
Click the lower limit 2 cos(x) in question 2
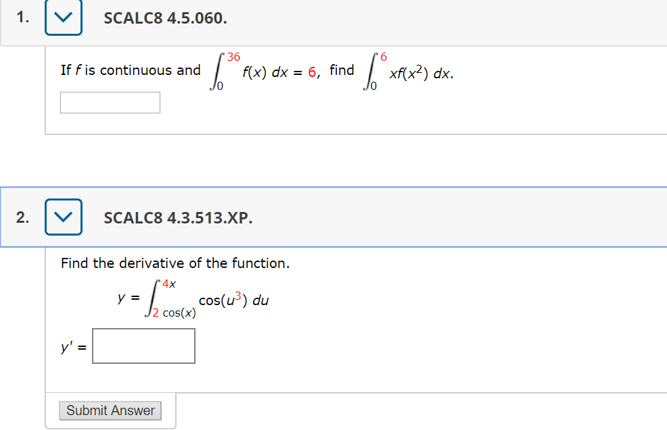[x=174, y=313]
